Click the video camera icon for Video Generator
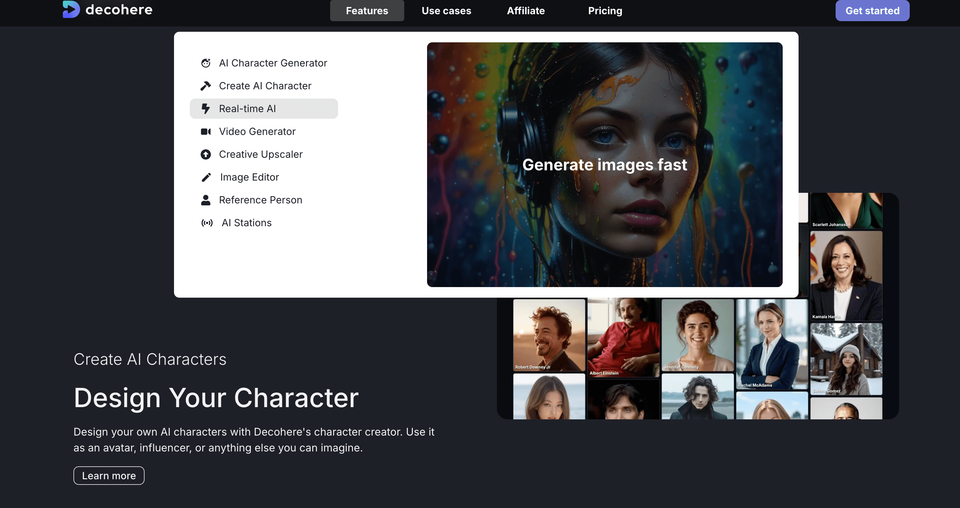960x508 pixels. click(206, 132)
